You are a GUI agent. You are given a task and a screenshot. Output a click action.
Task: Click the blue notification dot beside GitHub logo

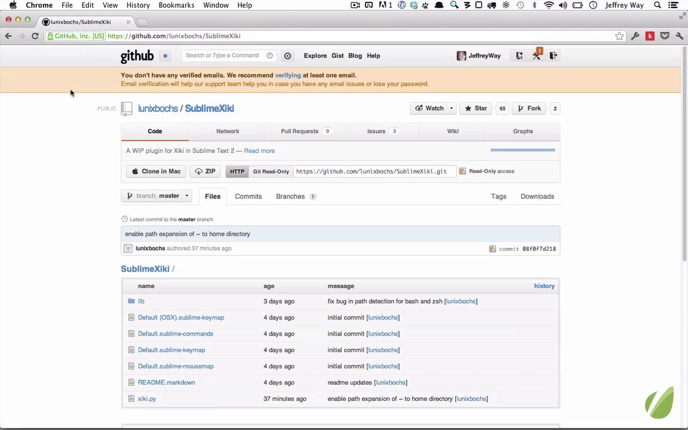165,56
